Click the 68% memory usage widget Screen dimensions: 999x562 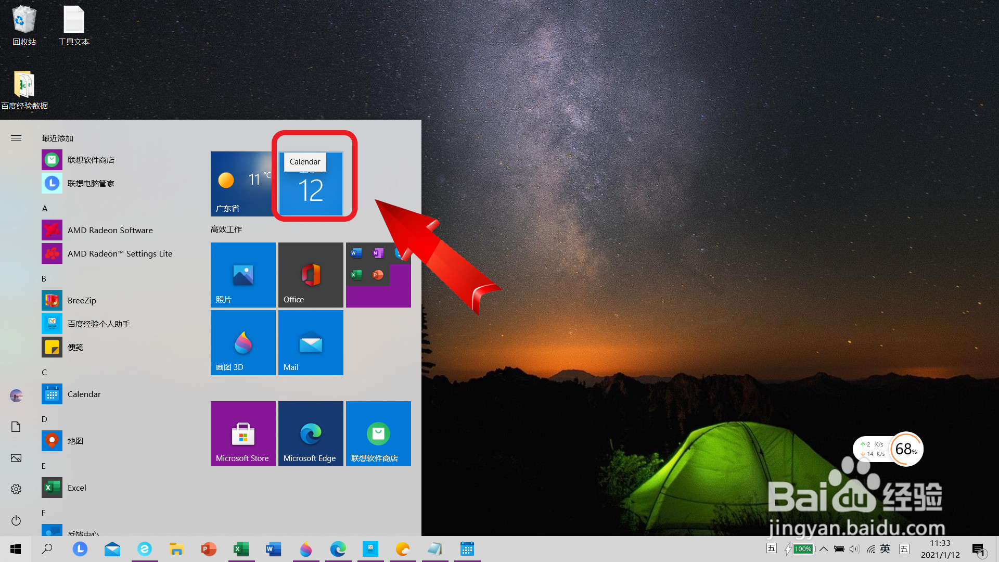pyautogui.click(x=906, y=449)
